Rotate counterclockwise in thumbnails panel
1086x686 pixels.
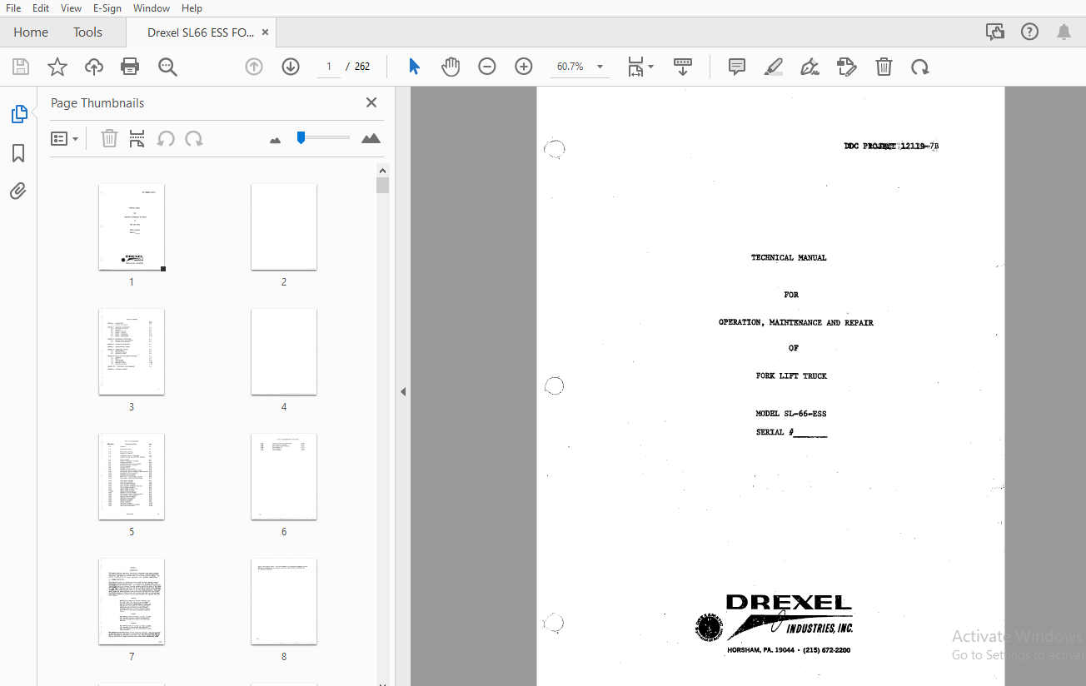coord(166,138)
